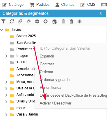Screen dimensions: 107x119
Task: Expand the Imagen category
Action: [6, 56]
